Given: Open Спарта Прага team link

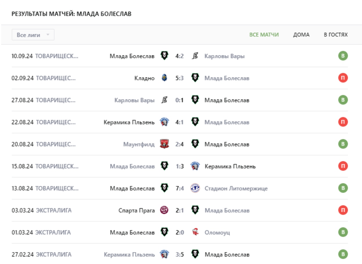Looking at the screenshot, I should [x=137, y=210].
